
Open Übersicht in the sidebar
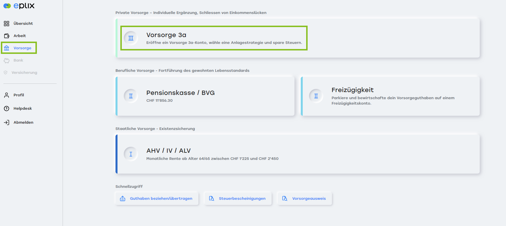[x=23, y=23]
